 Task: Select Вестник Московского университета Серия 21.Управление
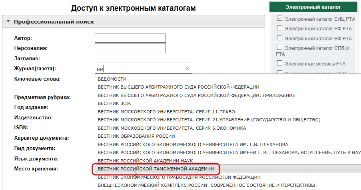coord(209,120)
